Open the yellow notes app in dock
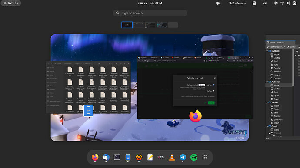 (x=150, y=157)
